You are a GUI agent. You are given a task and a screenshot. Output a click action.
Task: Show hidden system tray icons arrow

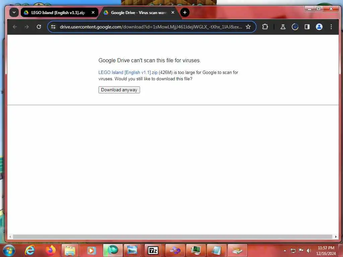pos(285,251)
